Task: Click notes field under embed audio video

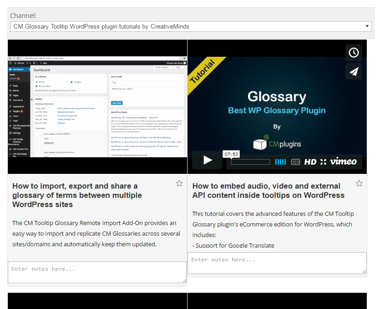Action: point(277,263)
